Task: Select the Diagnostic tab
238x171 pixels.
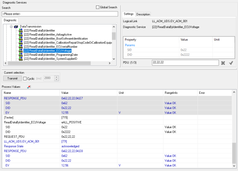Action: tap(10, 20)
